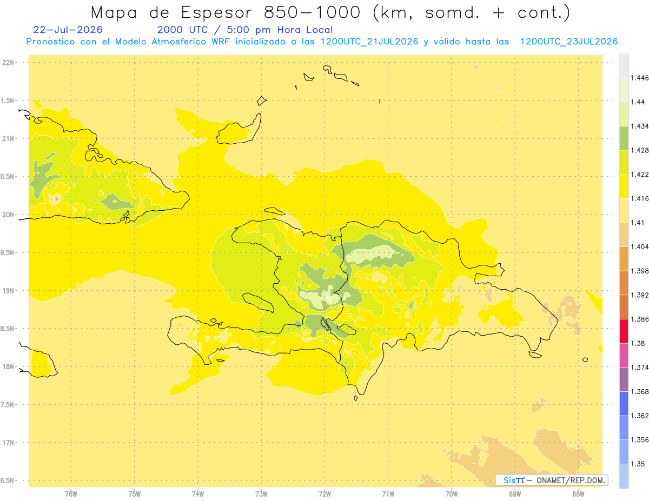The width and height of the screenshot is (649, 501).
Task: Click the '76W' longitude label
Action: [71, 493]
